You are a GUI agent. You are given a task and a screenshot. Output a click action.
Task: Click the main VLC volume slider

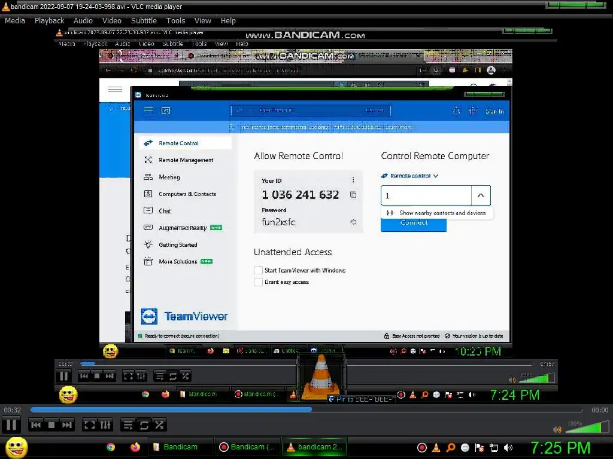(587, 427)
